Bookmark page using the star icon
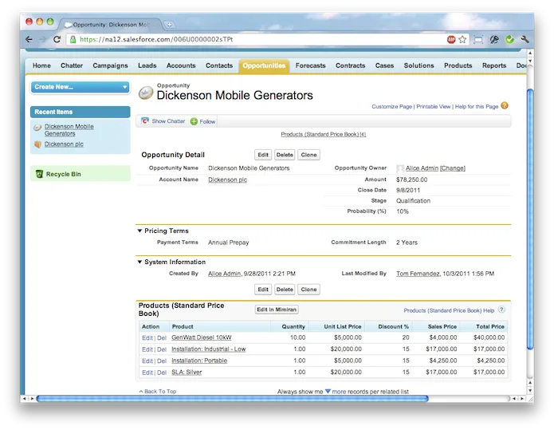 pos(462,39)
